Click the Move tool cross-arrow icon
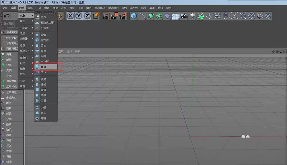 coord(60,16)
